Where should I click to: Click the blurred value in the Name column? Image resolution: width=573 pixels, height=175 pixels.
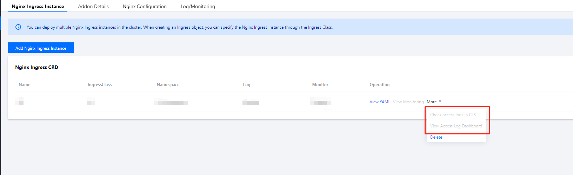tap(20, 101)
